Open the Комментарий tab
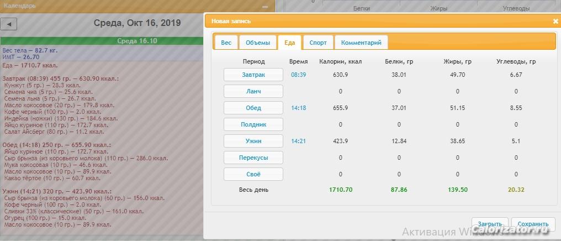This screenshot has height=241, width=561. pyautogui.click(x=361, y=43)
